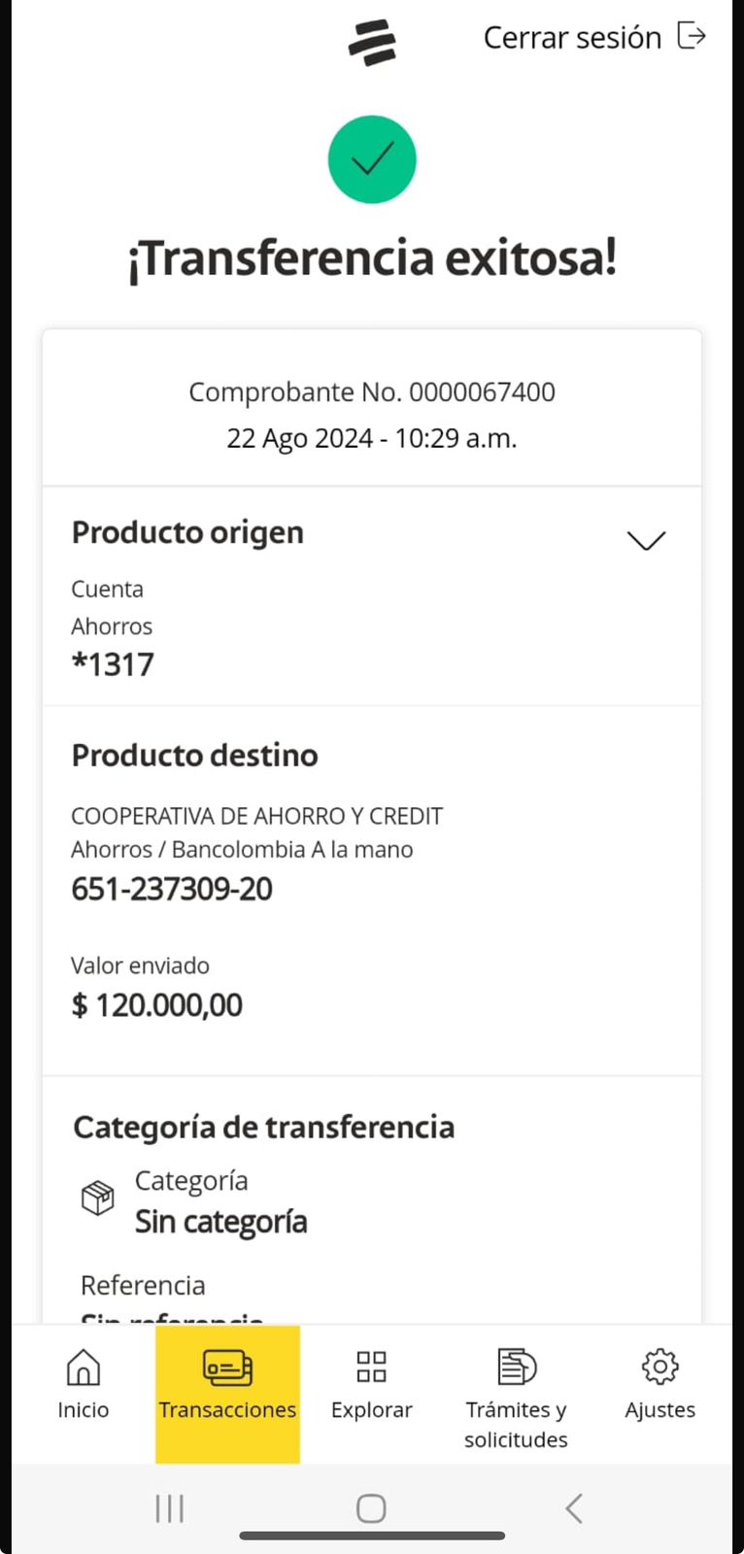The image size is (744, 1554).
Task: Open the Producto origen section header
Action: click(x=187, y=532)
